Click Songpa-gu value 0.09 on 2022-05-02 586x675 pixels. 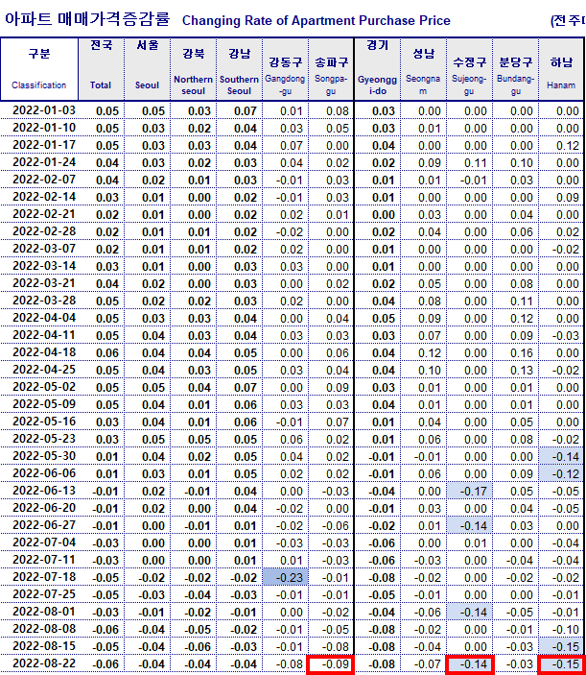pos(331,387)
